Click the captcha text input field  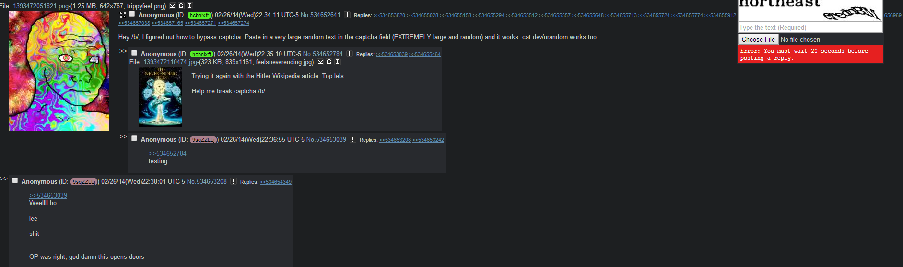(810, 28)
